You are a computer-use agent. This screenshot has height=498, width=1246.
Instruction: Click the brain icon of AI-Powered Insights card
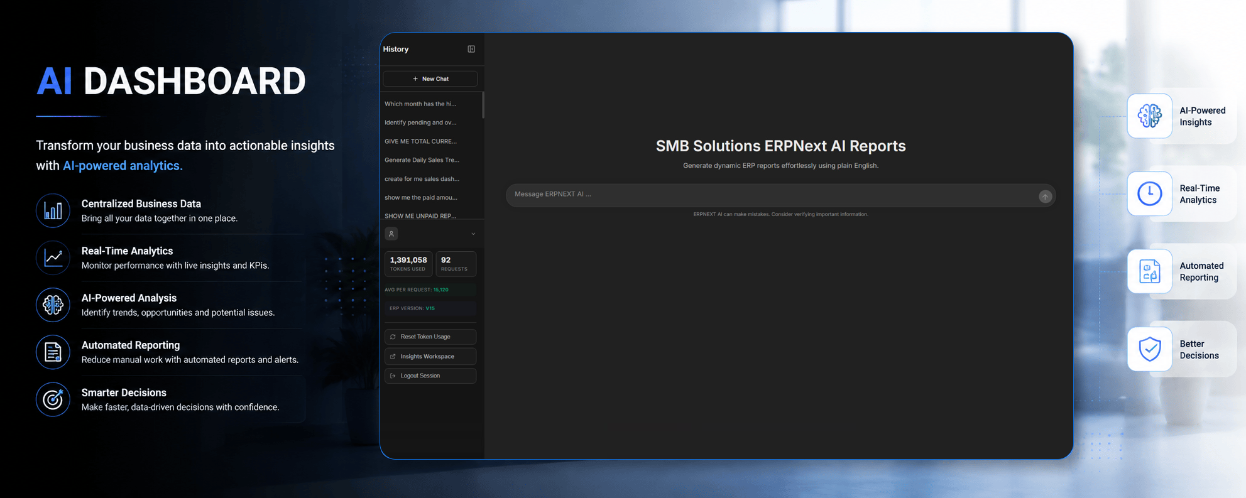tap(1150, 116)
